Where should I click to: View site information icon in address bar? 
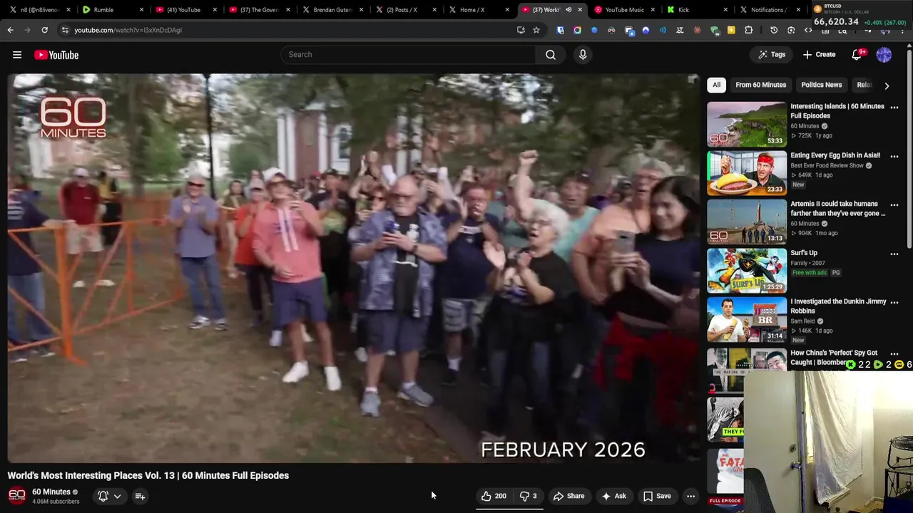tap(65, 30)
